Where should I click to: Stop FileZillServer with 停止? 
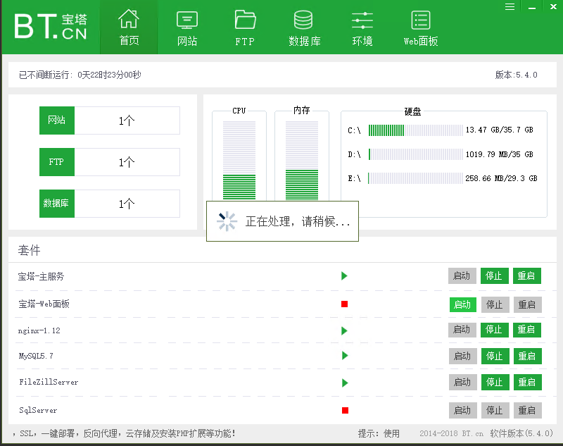[495, 382]
